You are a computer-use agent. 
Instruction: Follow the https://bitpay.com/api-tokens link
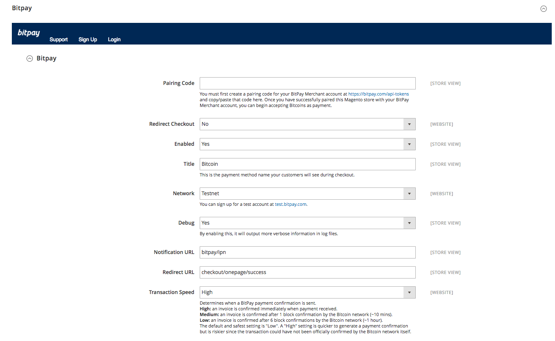click(x=379, y=94)
